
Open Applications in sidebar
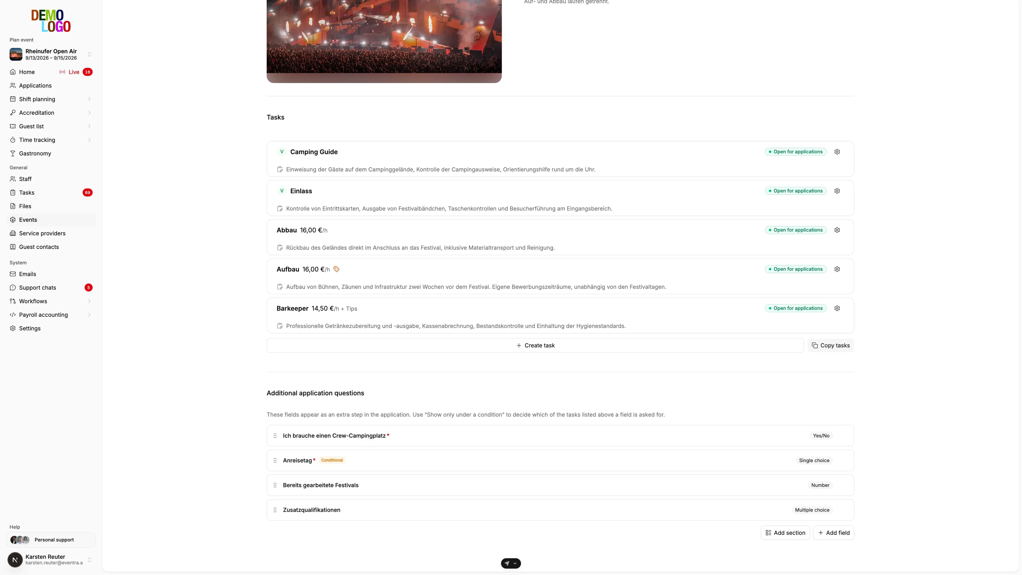[51, 86]
